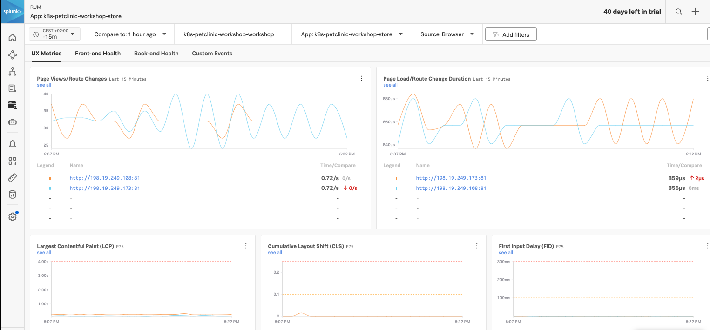The width and height of the screenshot is (710, 330).
Task: Click orange legend swatch in Page Views chart
Action: 50,178
